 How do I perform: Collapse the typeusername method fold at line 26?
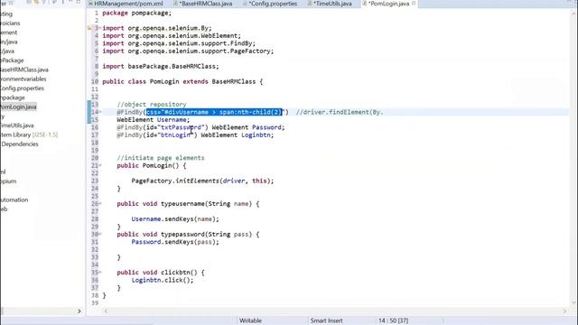100,204
